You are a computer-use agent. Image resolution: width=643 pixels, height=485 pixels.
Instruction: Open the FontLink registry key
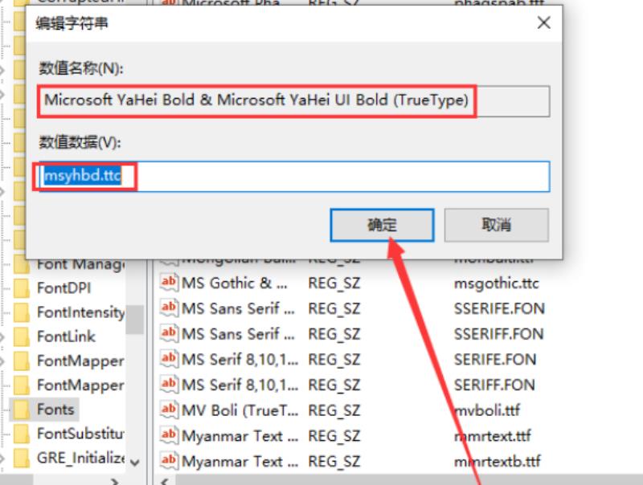[x=66, y=336]
